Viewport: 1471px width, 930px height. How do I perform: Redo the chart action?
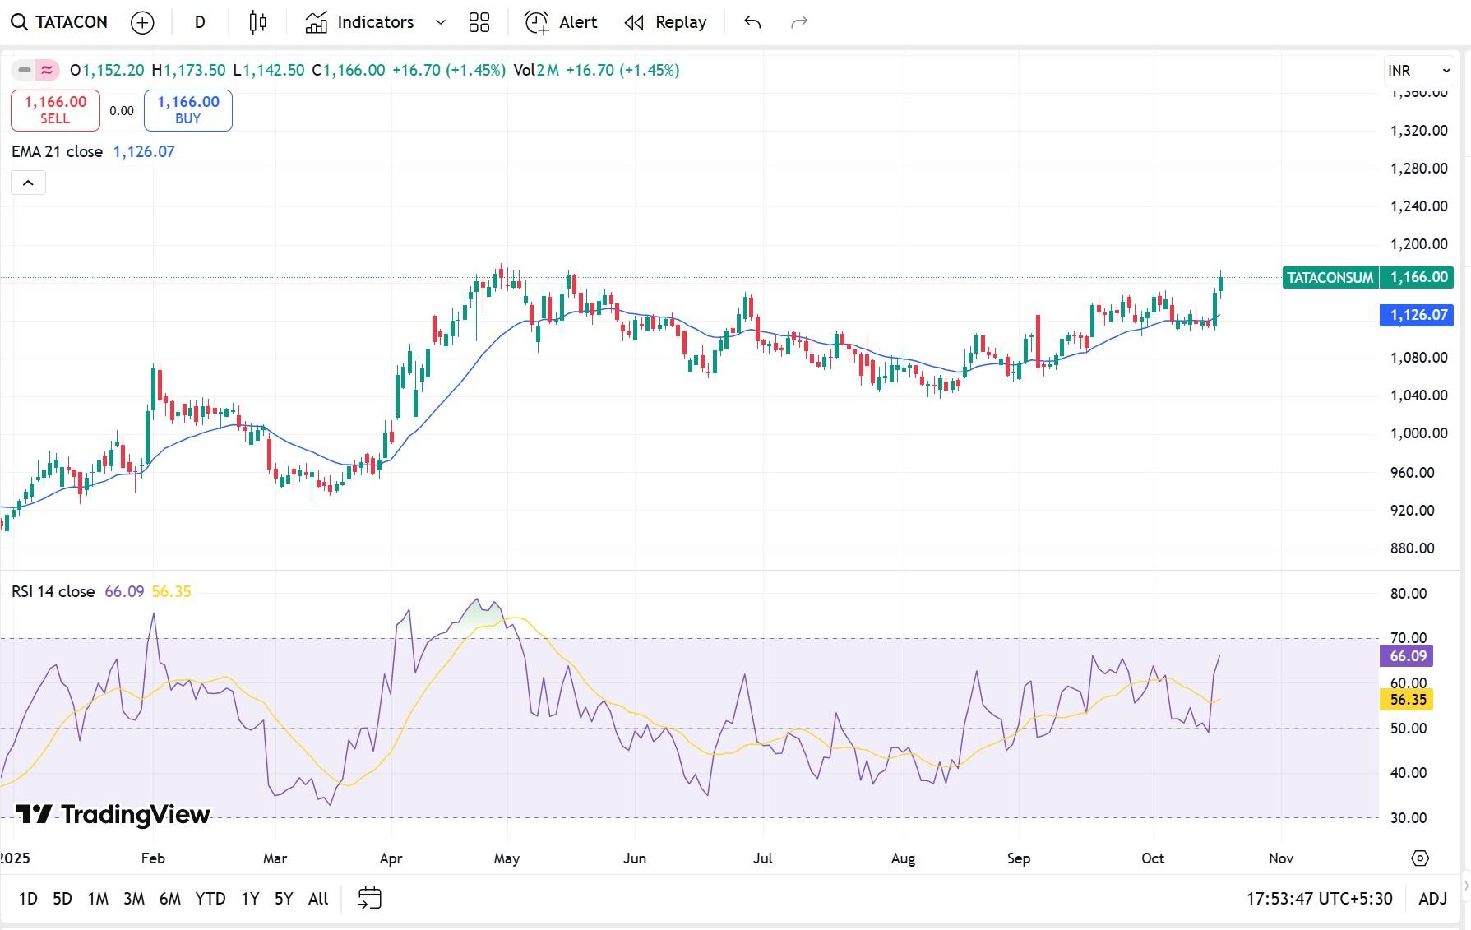(799, 22)
